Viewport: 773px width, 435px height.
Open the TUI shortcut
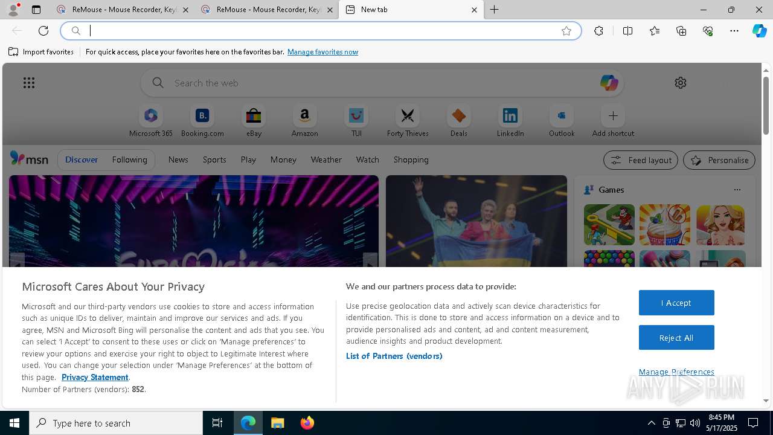point(356,121)
